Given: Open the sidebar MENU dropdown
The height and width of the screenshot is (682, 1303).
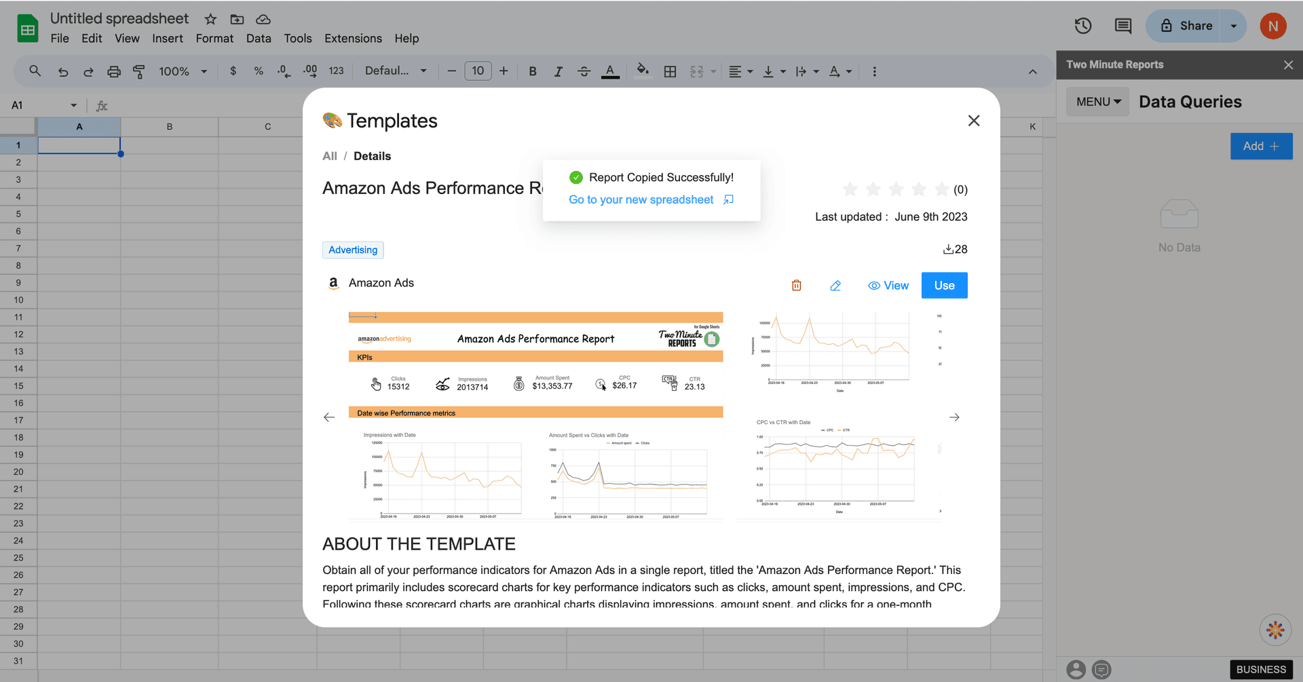Looking at the screenshot, I should 1097,101.
